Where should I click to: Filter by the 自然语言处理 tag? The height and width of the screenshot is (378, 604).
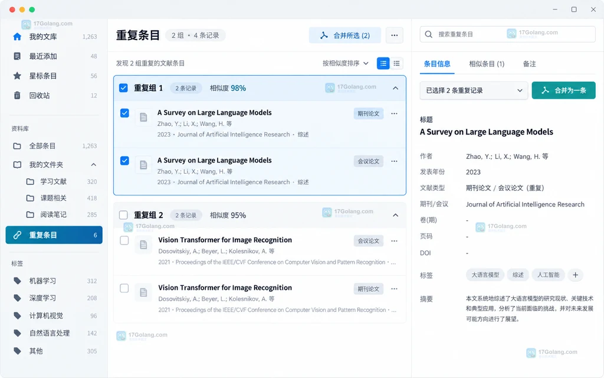[x=54, y=333]
